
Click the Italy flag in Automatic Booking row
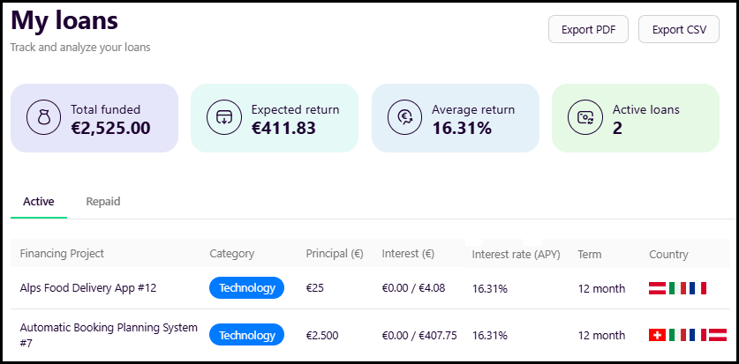coord(677,335)
